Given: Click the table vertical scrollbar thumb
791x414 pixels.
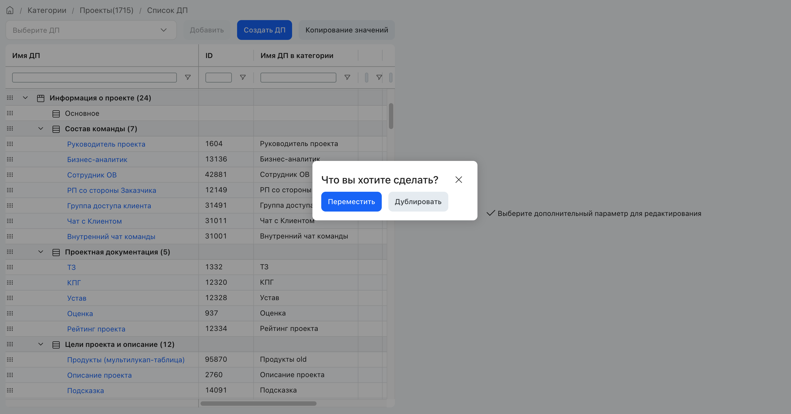Looking at the screenshot, I should [x=391, y=116].
